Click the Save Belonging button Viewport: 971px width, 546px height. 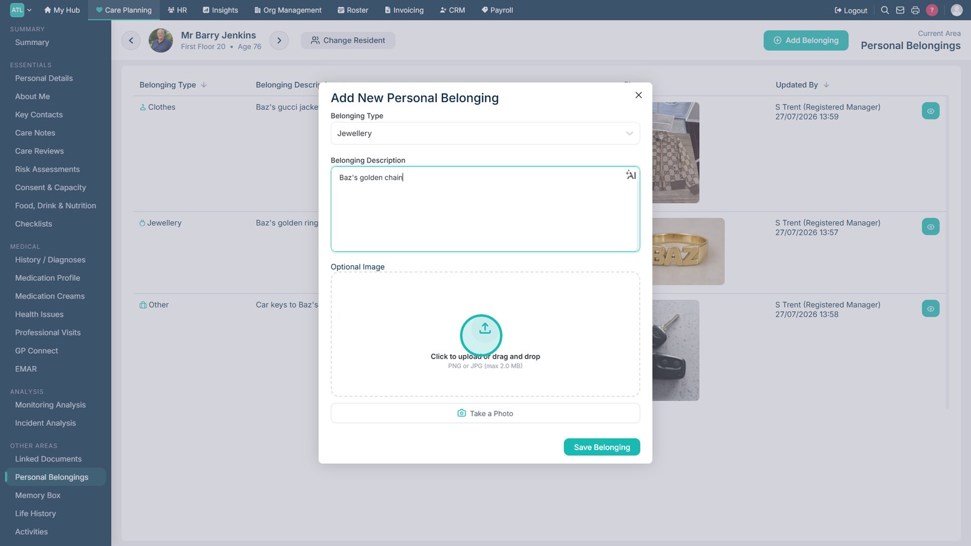click(x=602, y=447)
